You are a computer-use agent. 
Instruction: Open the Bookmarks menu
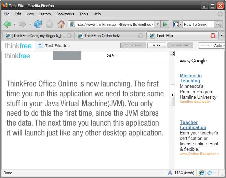(x=65, y=14)
